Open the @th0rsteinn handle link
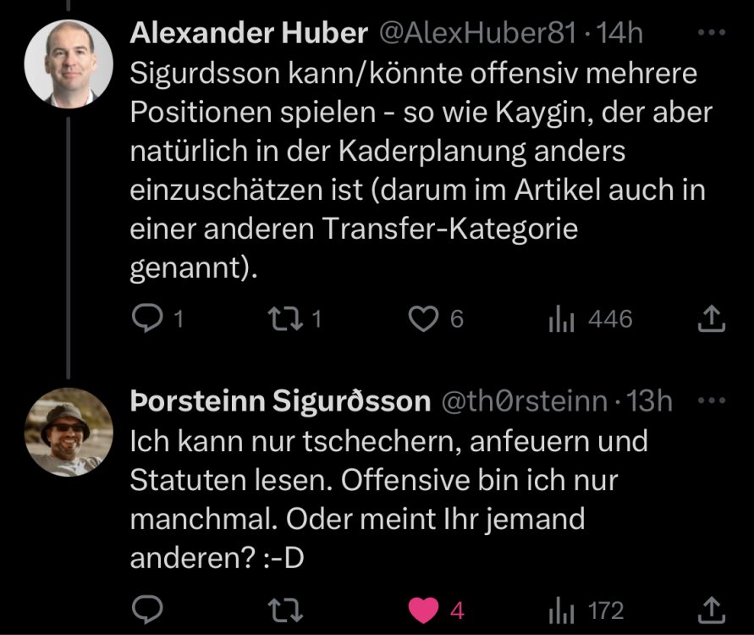 point(525,400)
